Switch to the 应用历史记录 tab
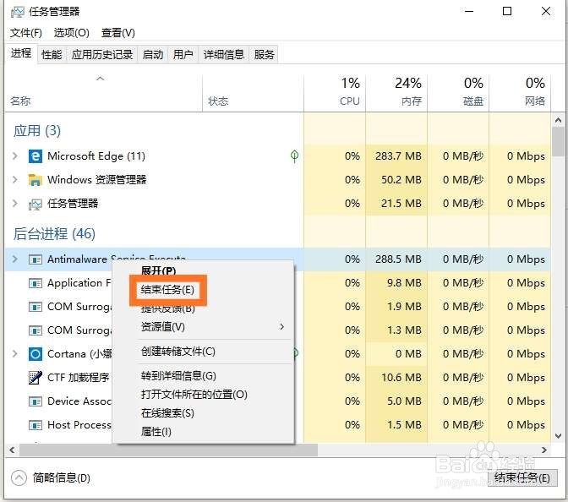The image size is (568, 502). [x=102, y=55]
